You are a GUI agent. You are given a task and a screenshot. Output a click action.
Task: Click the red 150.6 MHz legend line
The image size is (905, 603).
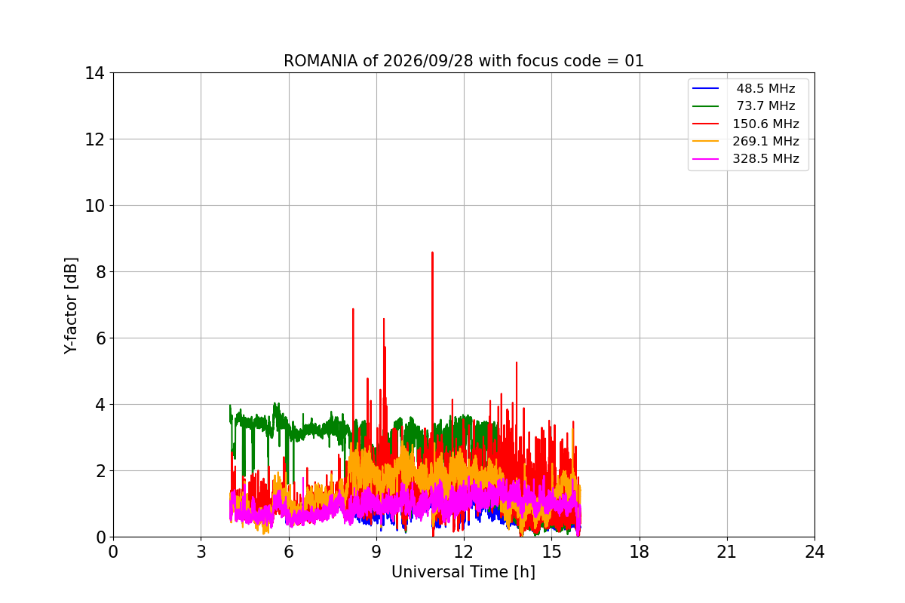tap(706, 124)
